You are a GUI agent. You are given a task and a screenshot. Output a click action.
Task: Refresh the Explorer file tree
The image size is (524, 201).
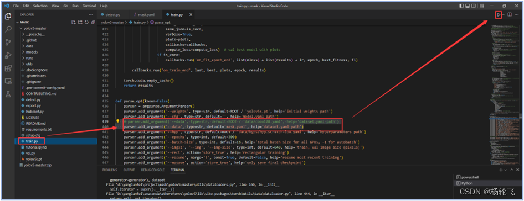click(x=86, y=22)
